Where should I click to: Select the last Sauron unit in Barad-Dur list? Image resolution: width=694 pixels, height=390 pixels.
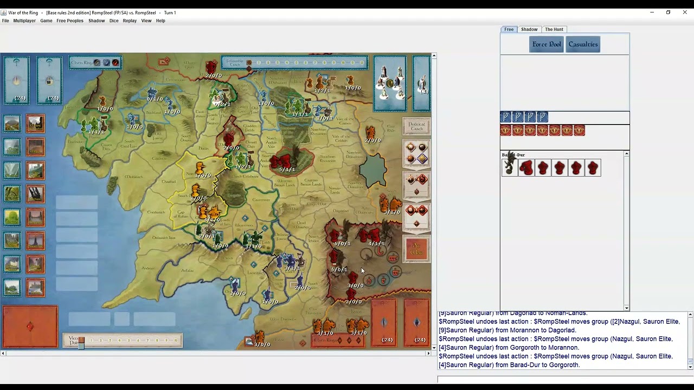(593, 167)
